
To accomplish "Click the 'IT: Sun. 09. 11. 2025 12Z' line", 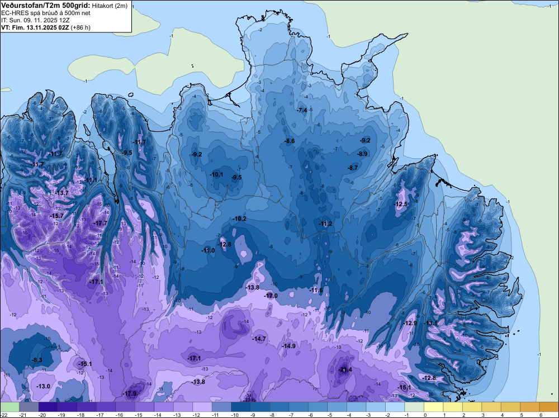I will pyautogui.click(x=35, y=20).
